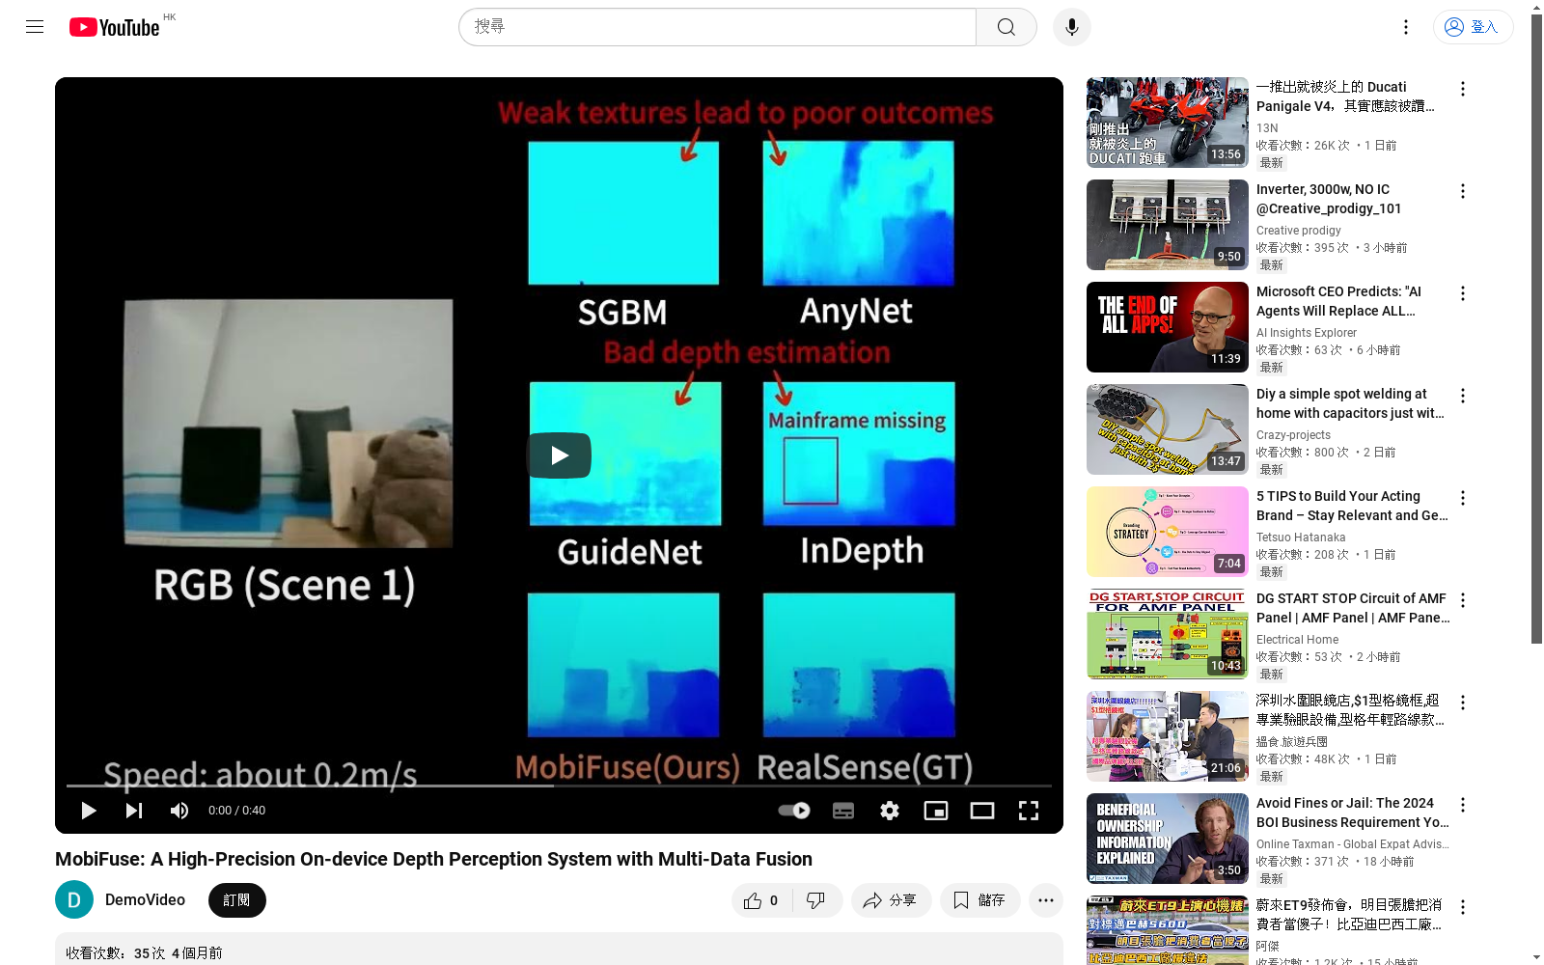Seek on the video progress bar

[x=559, y=786]
